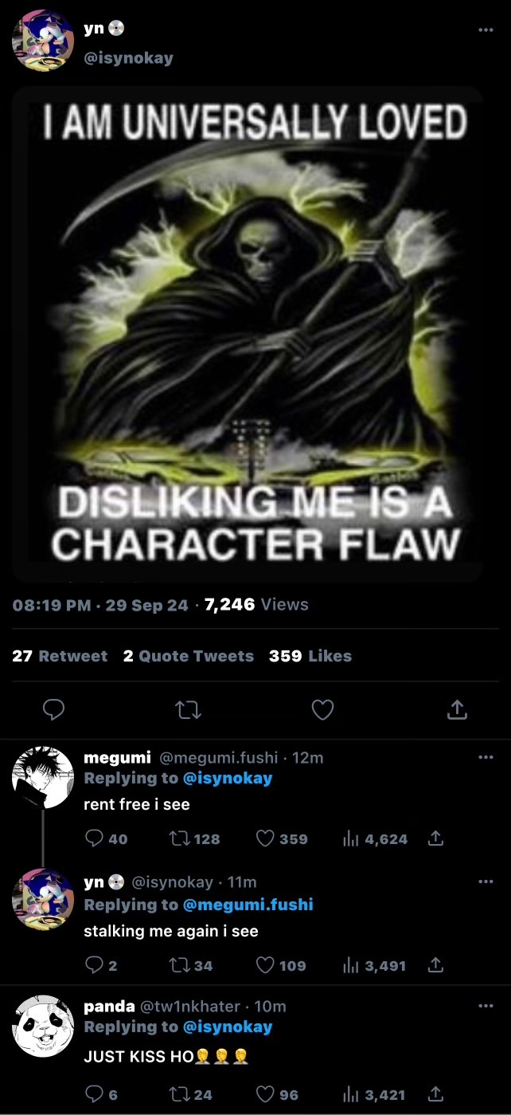View analytics for megumi's reply
The width and height of the screenshot is (511, 1115).
(349, 838)
